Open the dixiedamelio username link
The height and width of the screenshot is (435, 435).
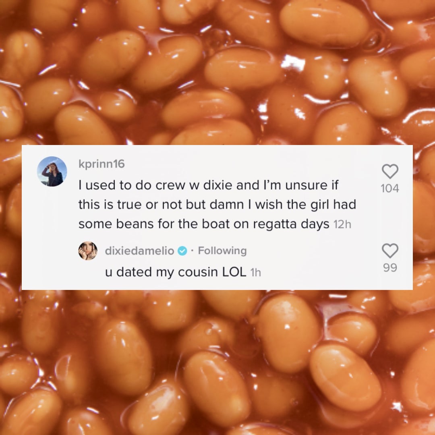tap(139, 251)
